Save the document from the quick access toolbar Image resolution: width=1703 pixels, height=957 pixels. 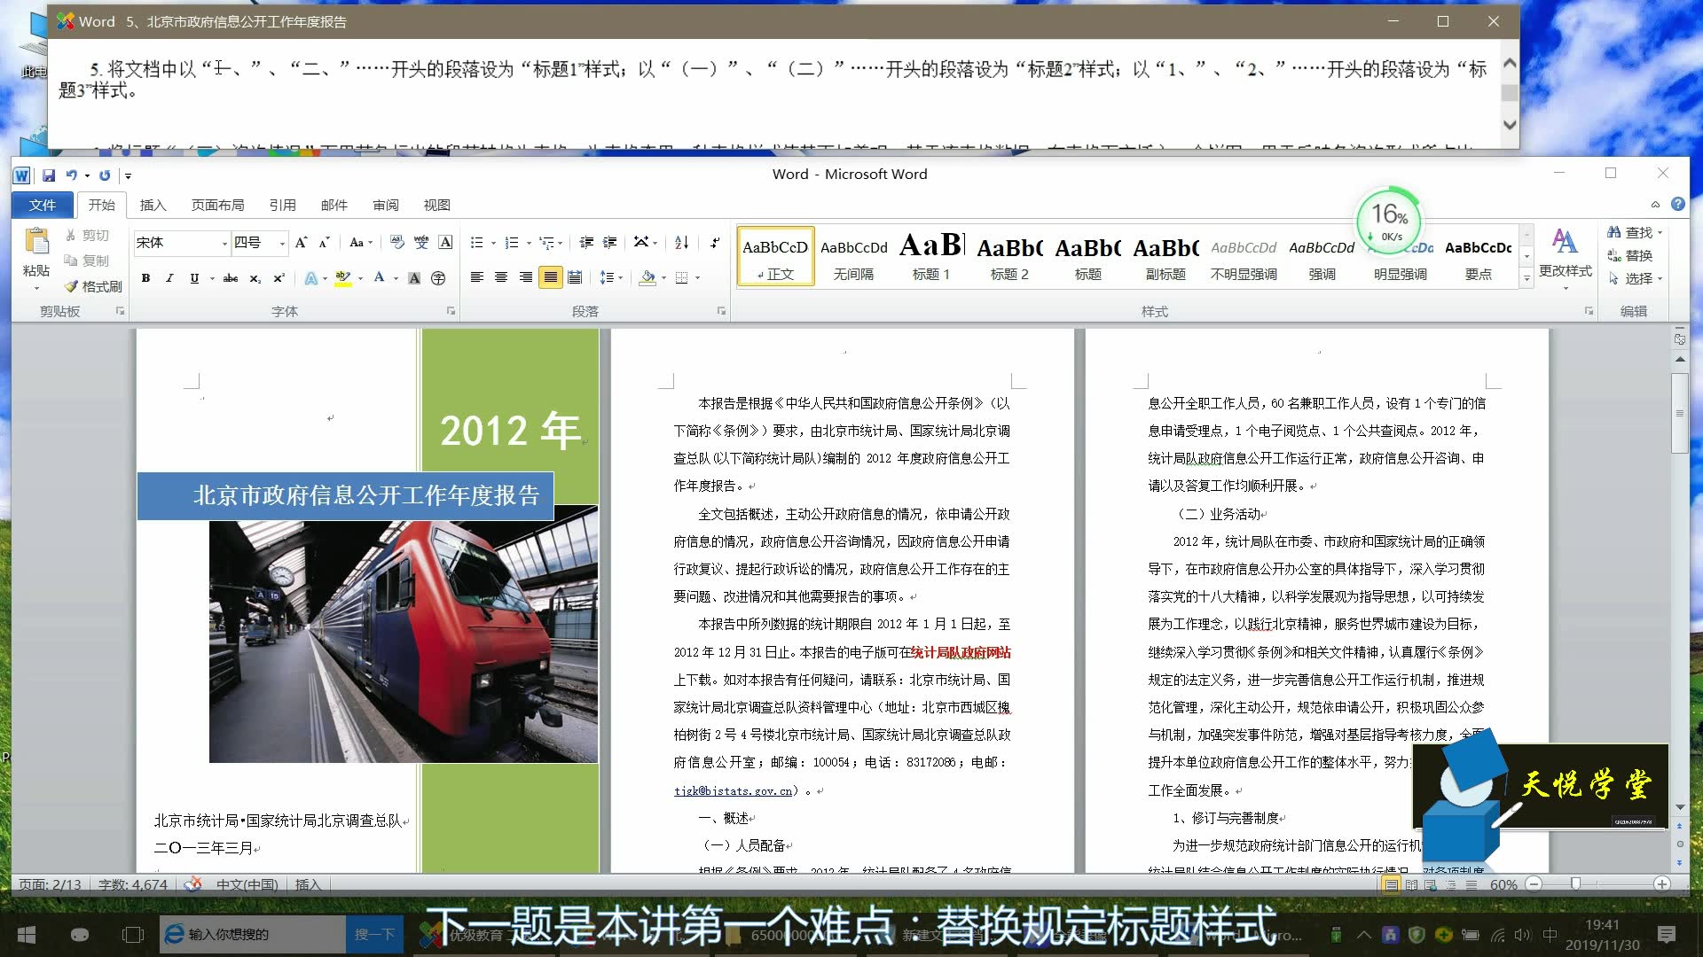[x=49, y=175]
